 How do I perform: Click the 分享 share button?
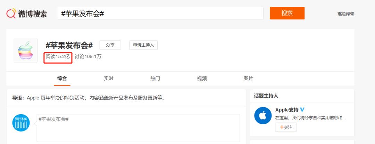click(110, 45)
